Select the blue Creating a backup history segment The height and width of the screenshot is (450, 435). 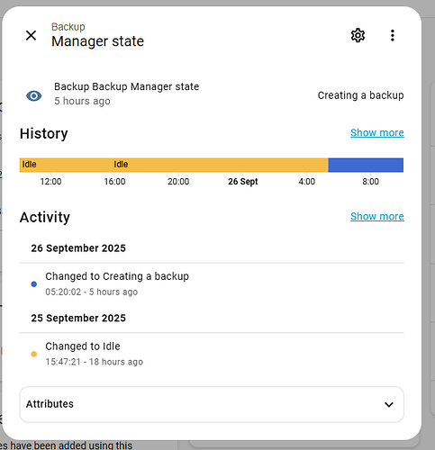coord(366,165)
